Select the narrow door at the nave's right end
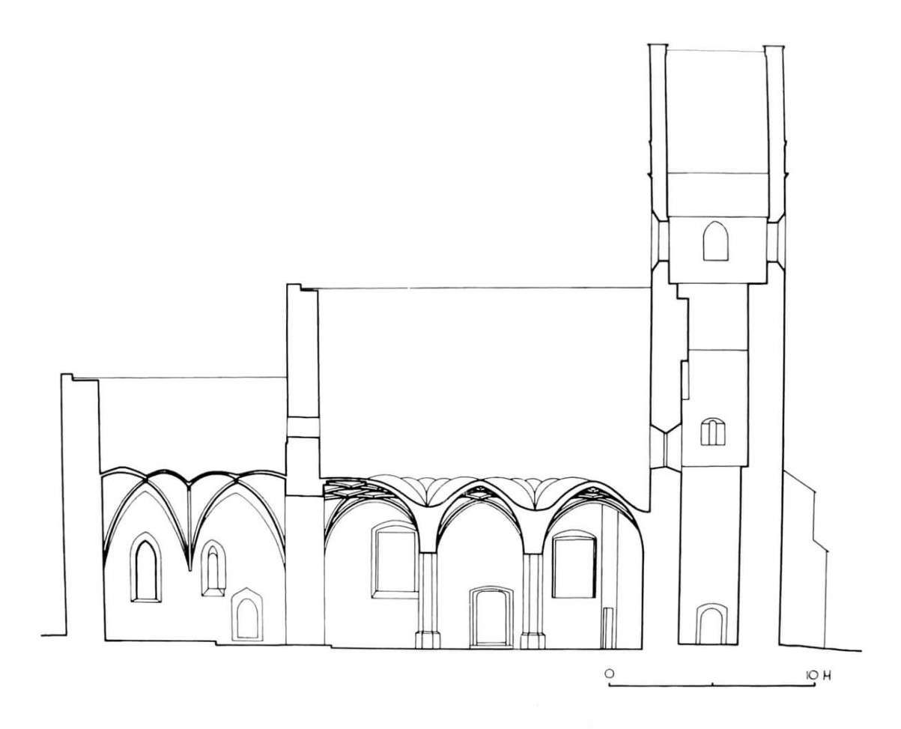Image resolution: width=901 pixels, height=729 pixels. click(608, 628)
